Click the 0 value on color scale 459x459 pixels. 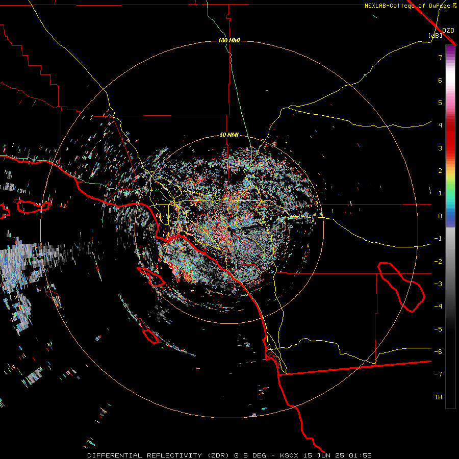point(440,216)
